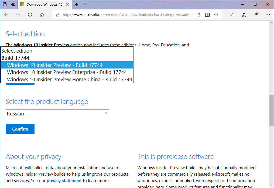Select the Download Windows 10 tab

coord(45,4)
